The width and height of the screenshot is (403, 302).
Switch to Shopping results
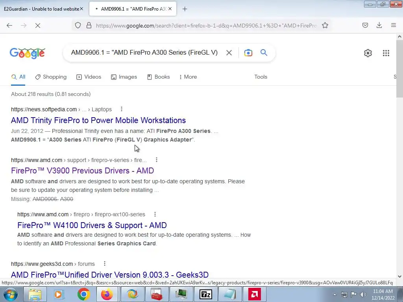[x=51, y=77]
